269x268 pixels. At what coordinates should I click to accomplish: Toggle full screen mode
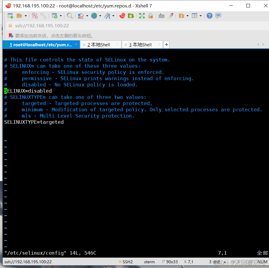(142, 15)
